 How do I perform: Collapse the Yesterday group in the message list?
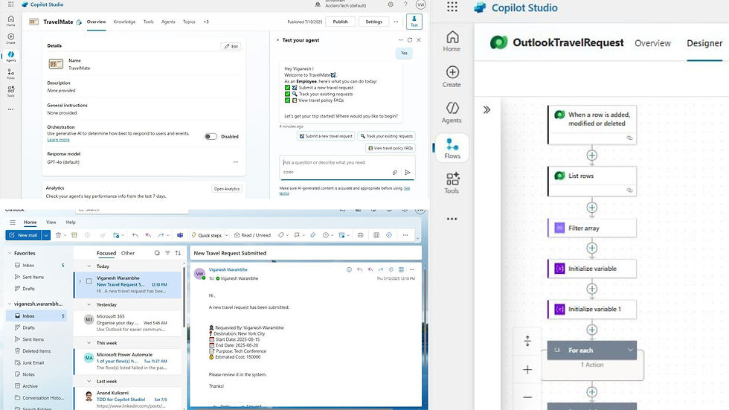(x=89, y=304)
